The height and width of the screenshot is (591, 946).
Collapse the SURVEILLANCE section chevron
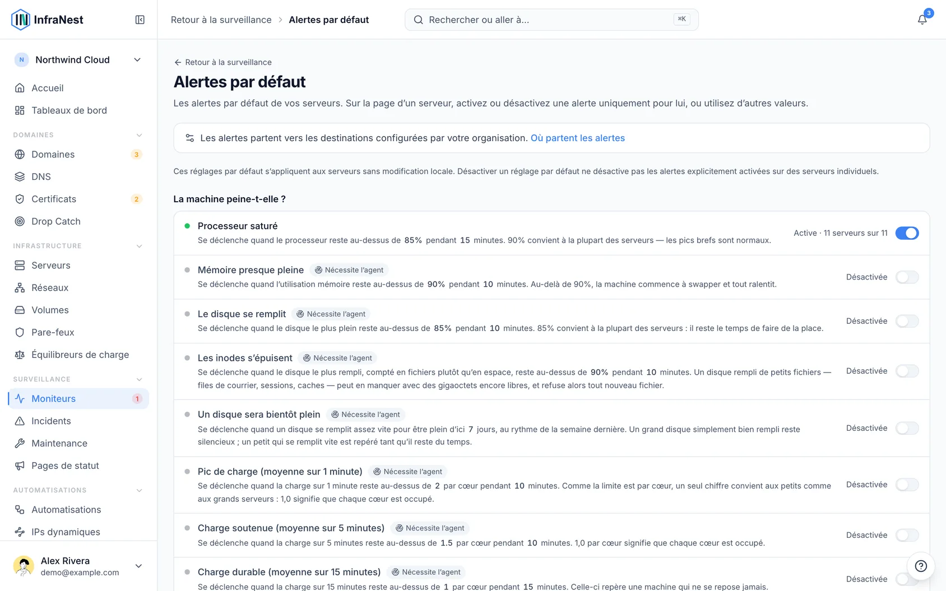click(x=140, y=379)
